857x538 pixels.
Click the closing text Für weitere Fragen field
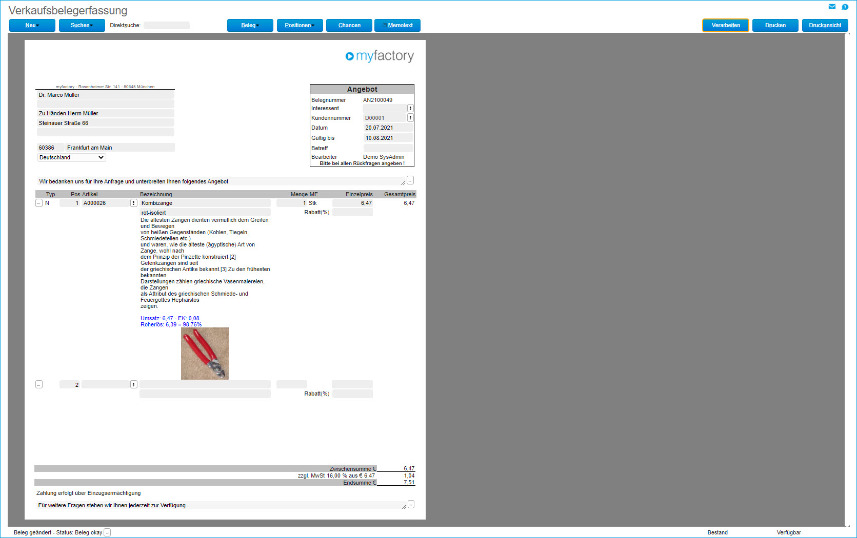coord(222,505)
